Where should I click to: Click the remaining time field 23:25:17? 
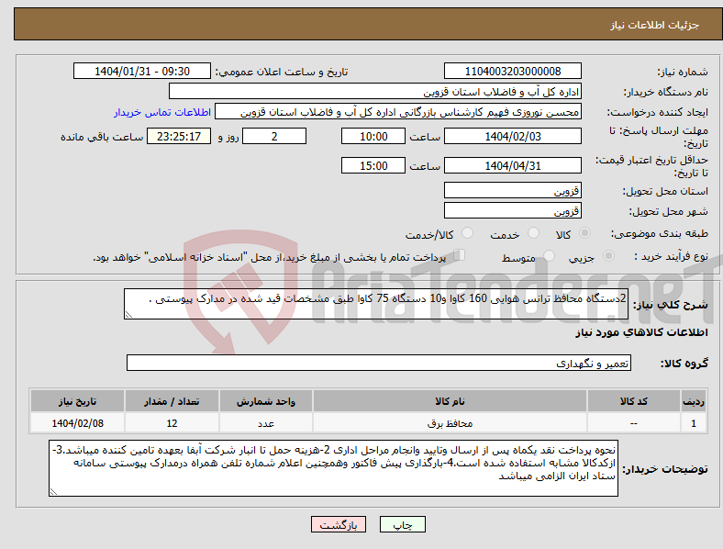coord(179,136)
